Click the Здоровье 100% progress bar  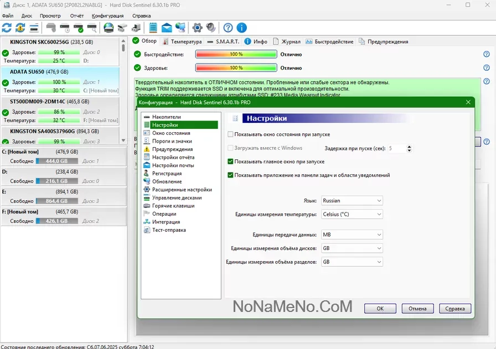236,68
